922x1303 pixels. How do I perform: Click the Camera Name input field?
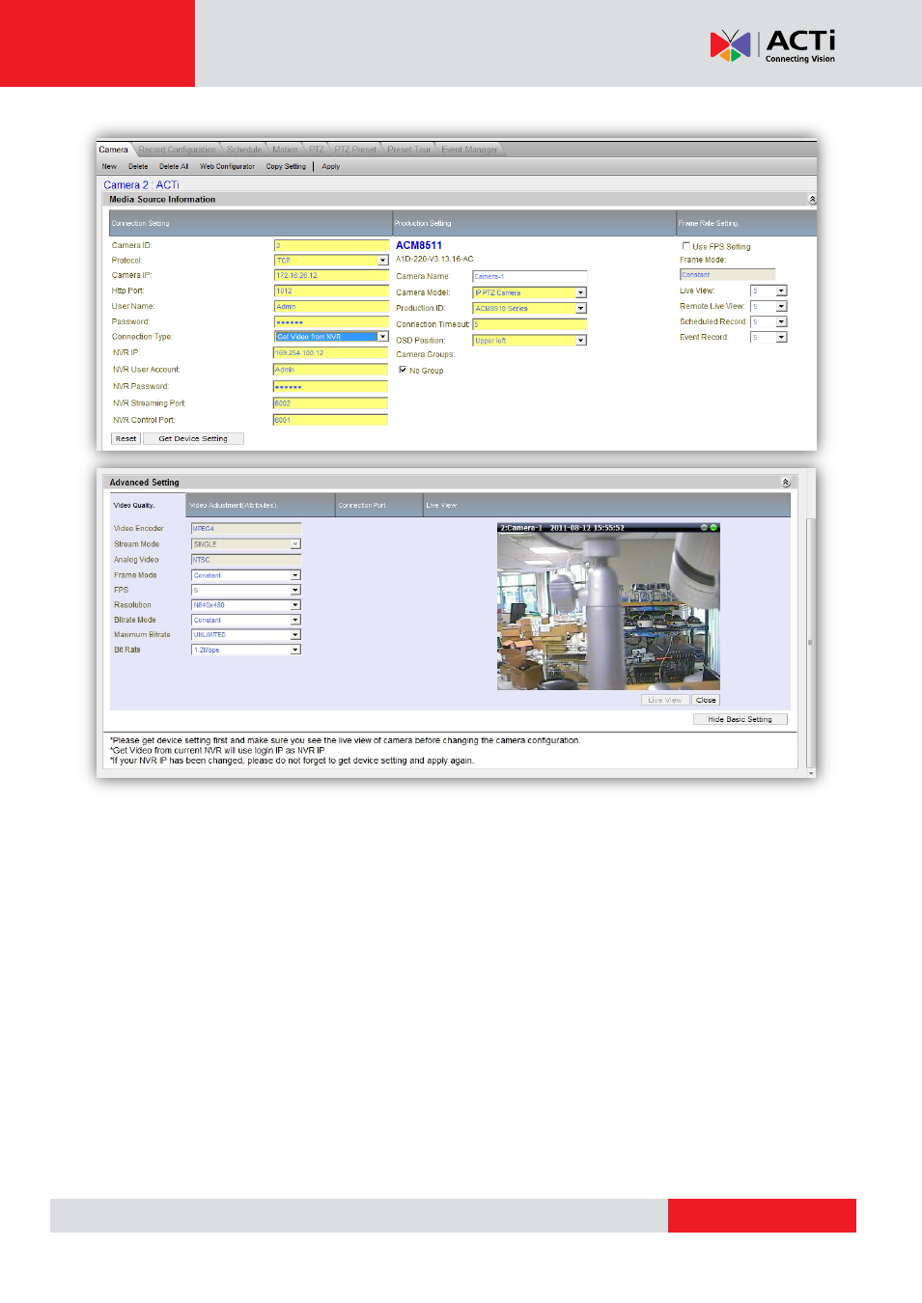pos(529,276)
